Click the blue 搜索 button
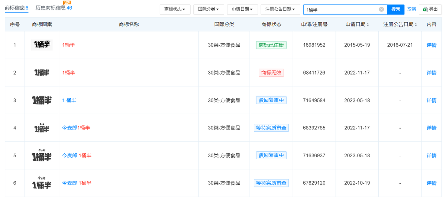Viewport: 446px width, 197px height. (x=395, y=9)
